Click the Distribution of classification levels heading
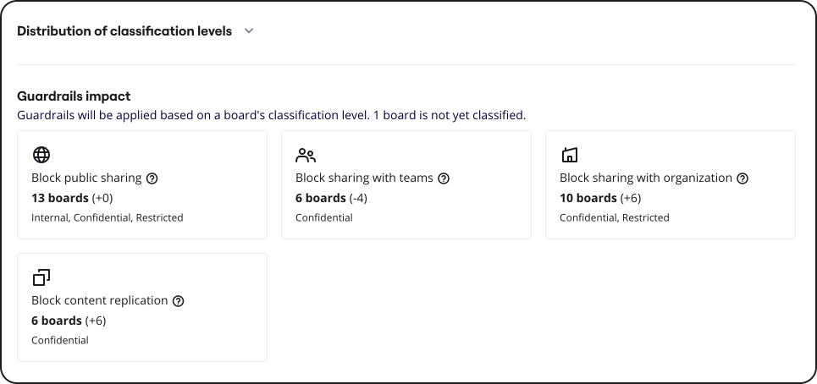 click(x=124, y=31)
